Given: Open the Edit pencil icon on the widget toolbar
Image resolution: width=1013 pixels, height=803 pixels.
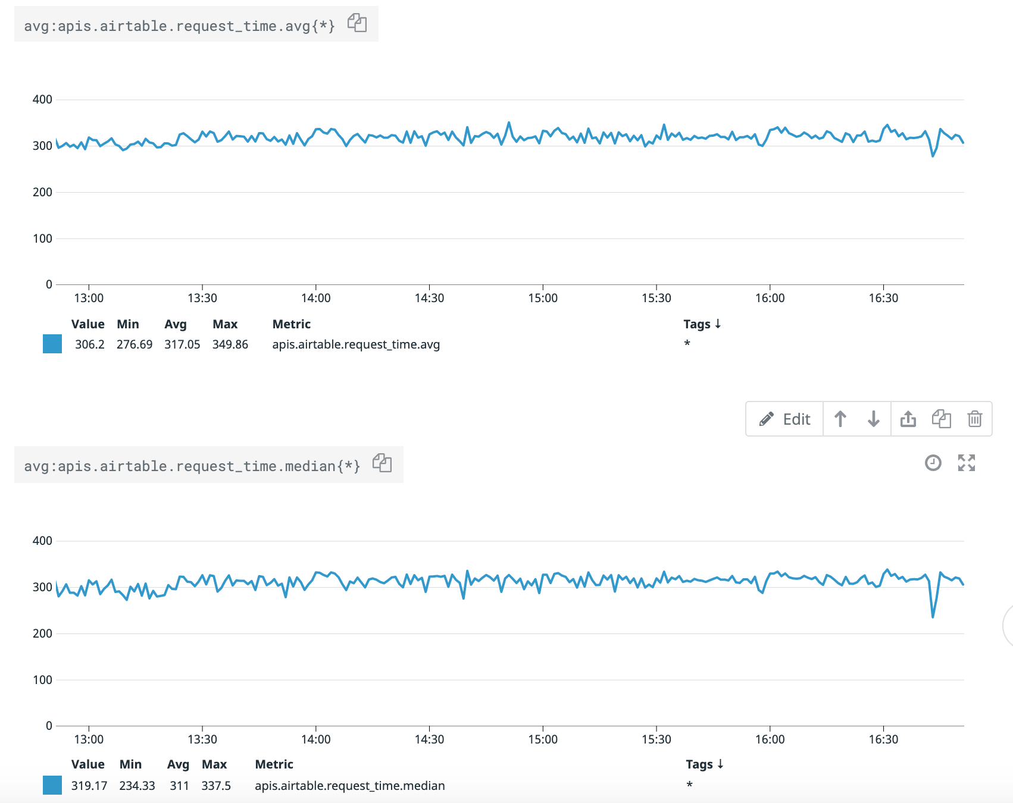Looking at the screenshot, I should 767,419.
